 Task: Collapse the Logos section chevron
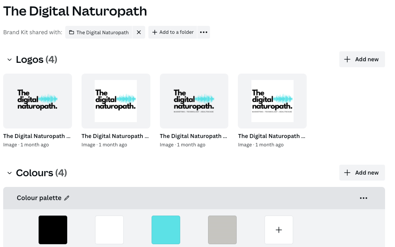(x=9, y=60)
